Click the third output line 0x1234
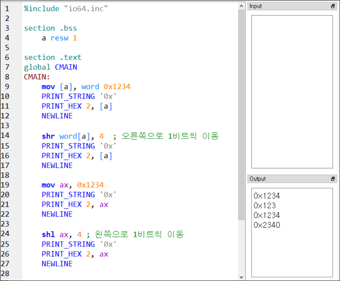 click(267, 215)
